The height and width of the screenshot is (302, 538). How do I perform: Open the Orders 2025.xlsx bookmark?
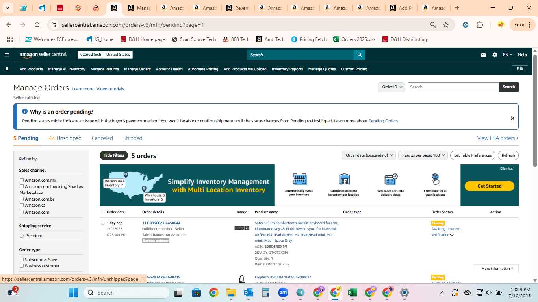[x=354, y=39]
